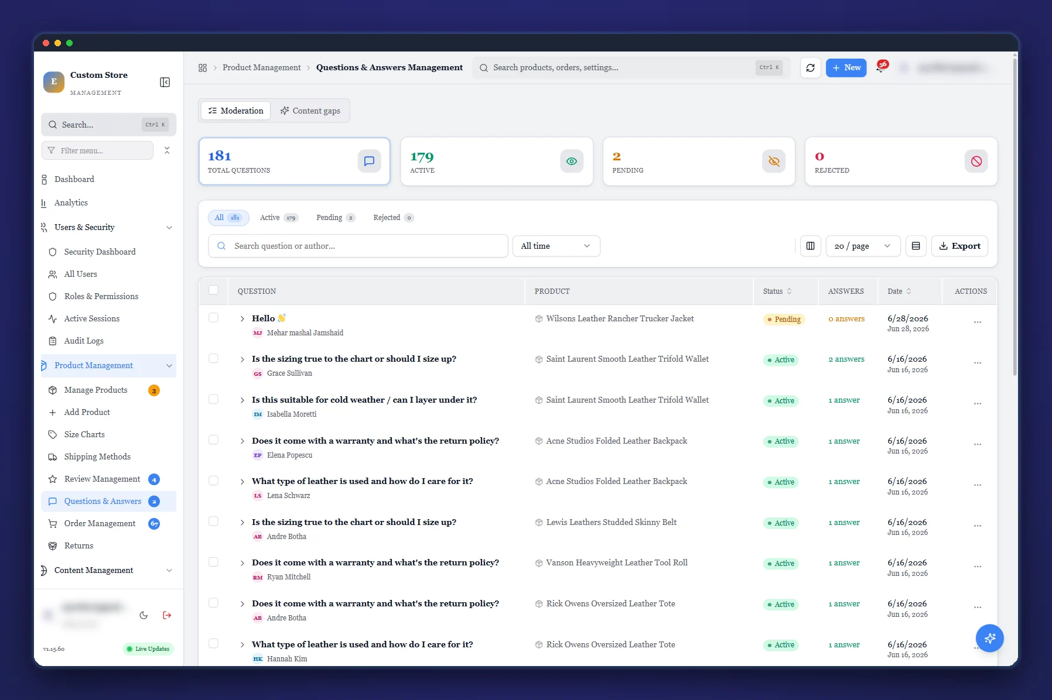Open Review Management in sidebar
The height and width of the screenshot is (700, 1052).
[108, 479]
